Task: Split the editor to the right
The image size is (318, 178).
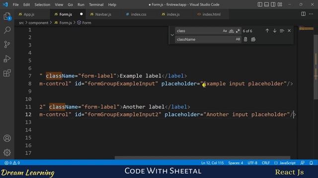Action: click(x=303, y=14)
